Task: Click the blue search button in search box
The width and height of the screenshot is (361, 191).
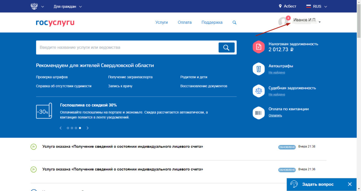Action: point(226,47)
